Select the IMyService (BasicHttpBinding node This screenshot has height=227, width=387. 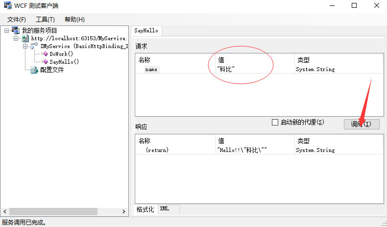coord(84,46)
